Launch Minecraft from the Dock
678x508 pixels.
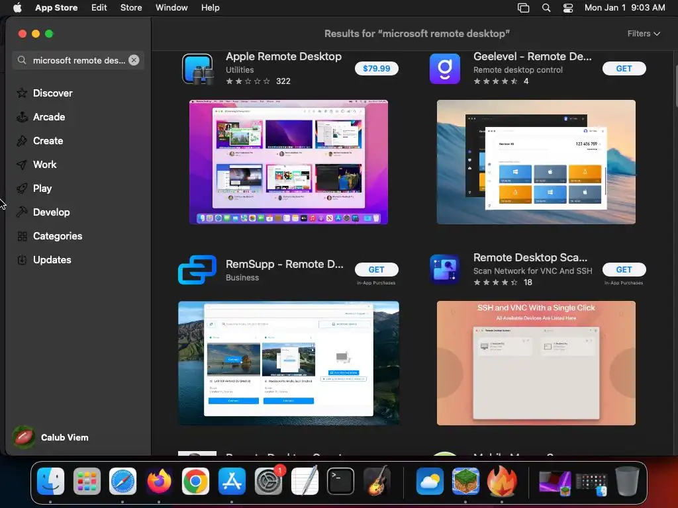(465, 482)
